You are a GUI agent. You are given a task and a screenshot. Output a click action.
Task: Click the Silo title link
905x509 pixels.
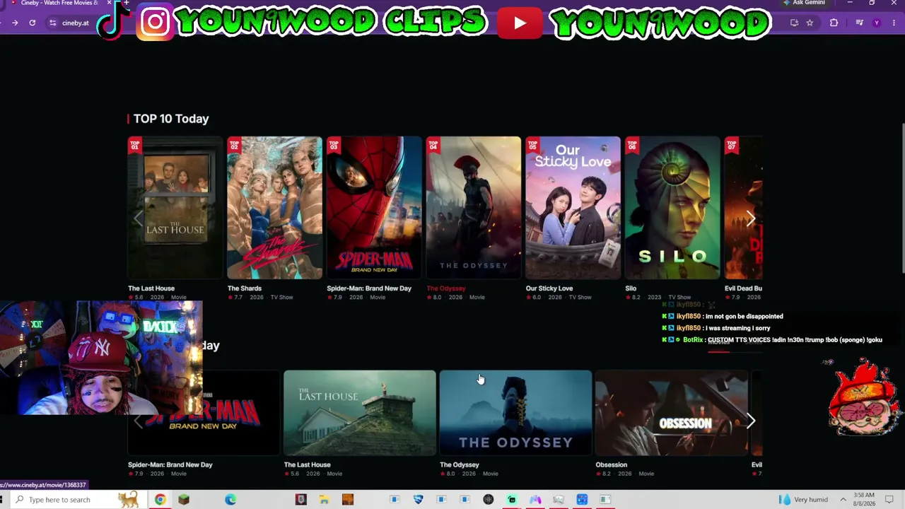coord(631,288)
